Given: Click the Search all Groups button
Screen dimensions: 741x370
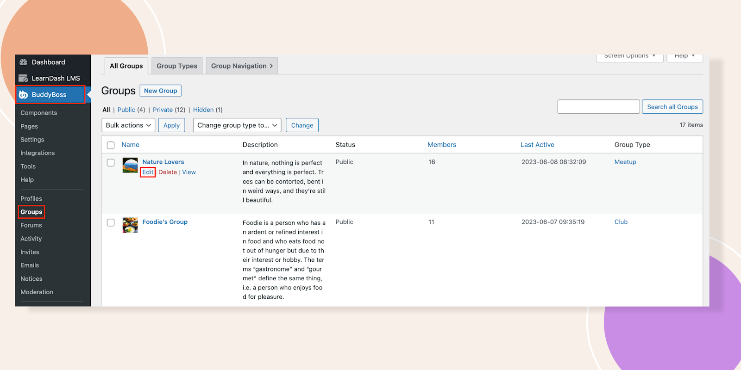Looking at the screenshot, I should coord(672,107).
